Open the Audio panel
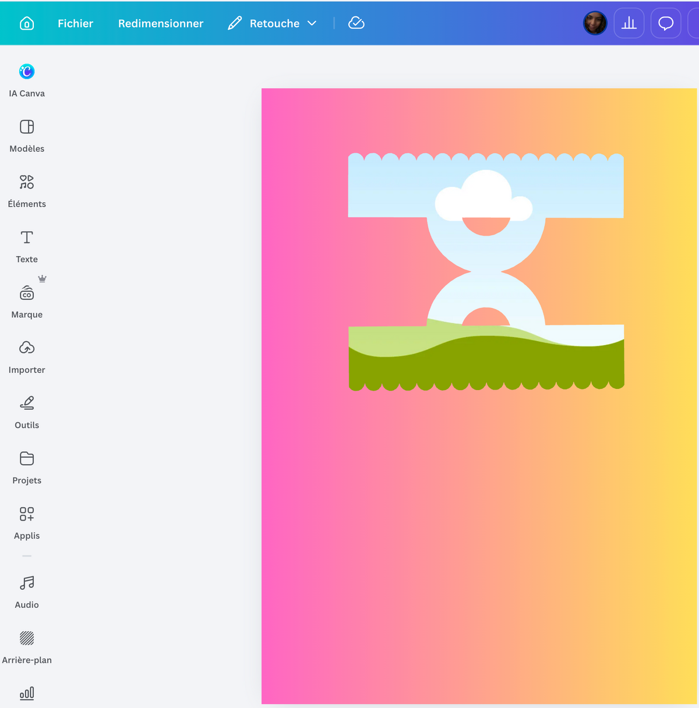The width and height of the screenshot is (699, 708). pos(27,592)
